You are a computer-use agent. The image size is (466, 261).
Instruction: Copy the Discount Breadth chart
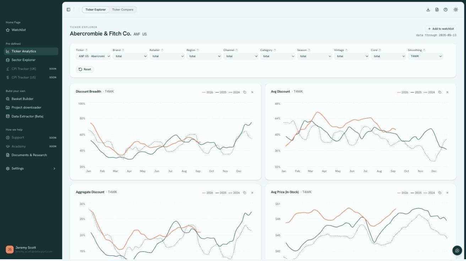(245, 92)
